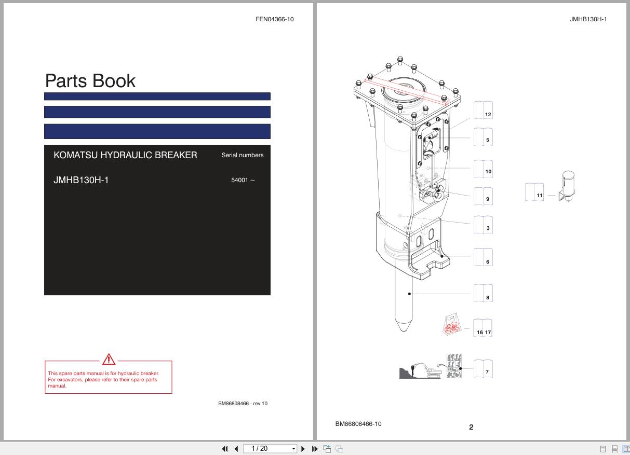Open book link for part 10
This screenshot has width=630, height=455.
[483, 168]
